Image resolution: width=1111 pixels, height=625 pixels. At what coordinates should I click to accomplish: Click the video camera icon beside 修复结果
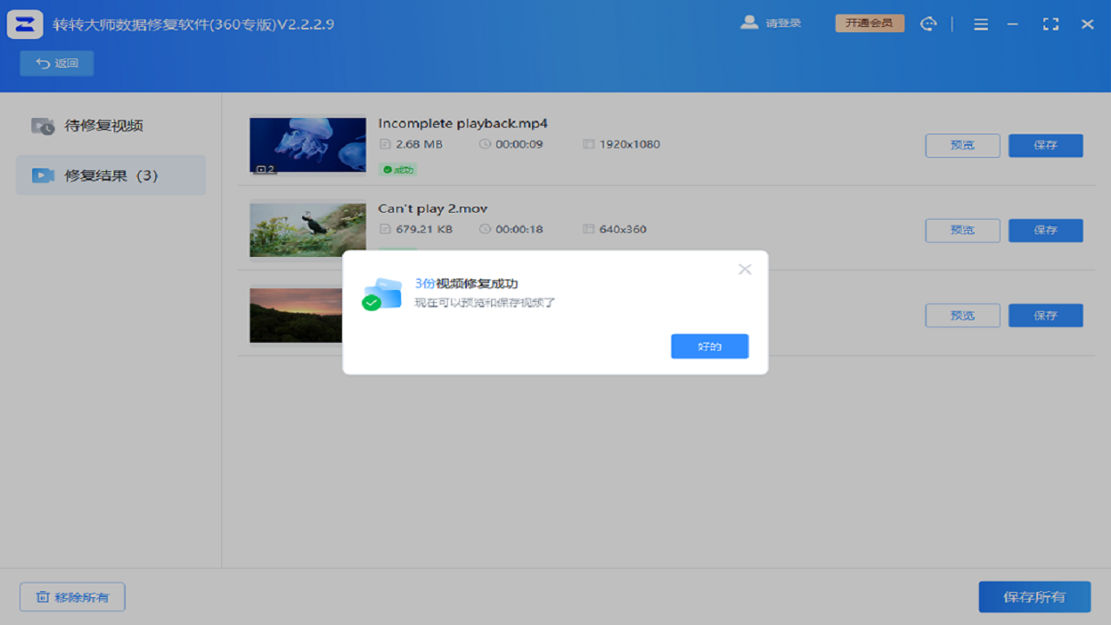click(42, 174)
